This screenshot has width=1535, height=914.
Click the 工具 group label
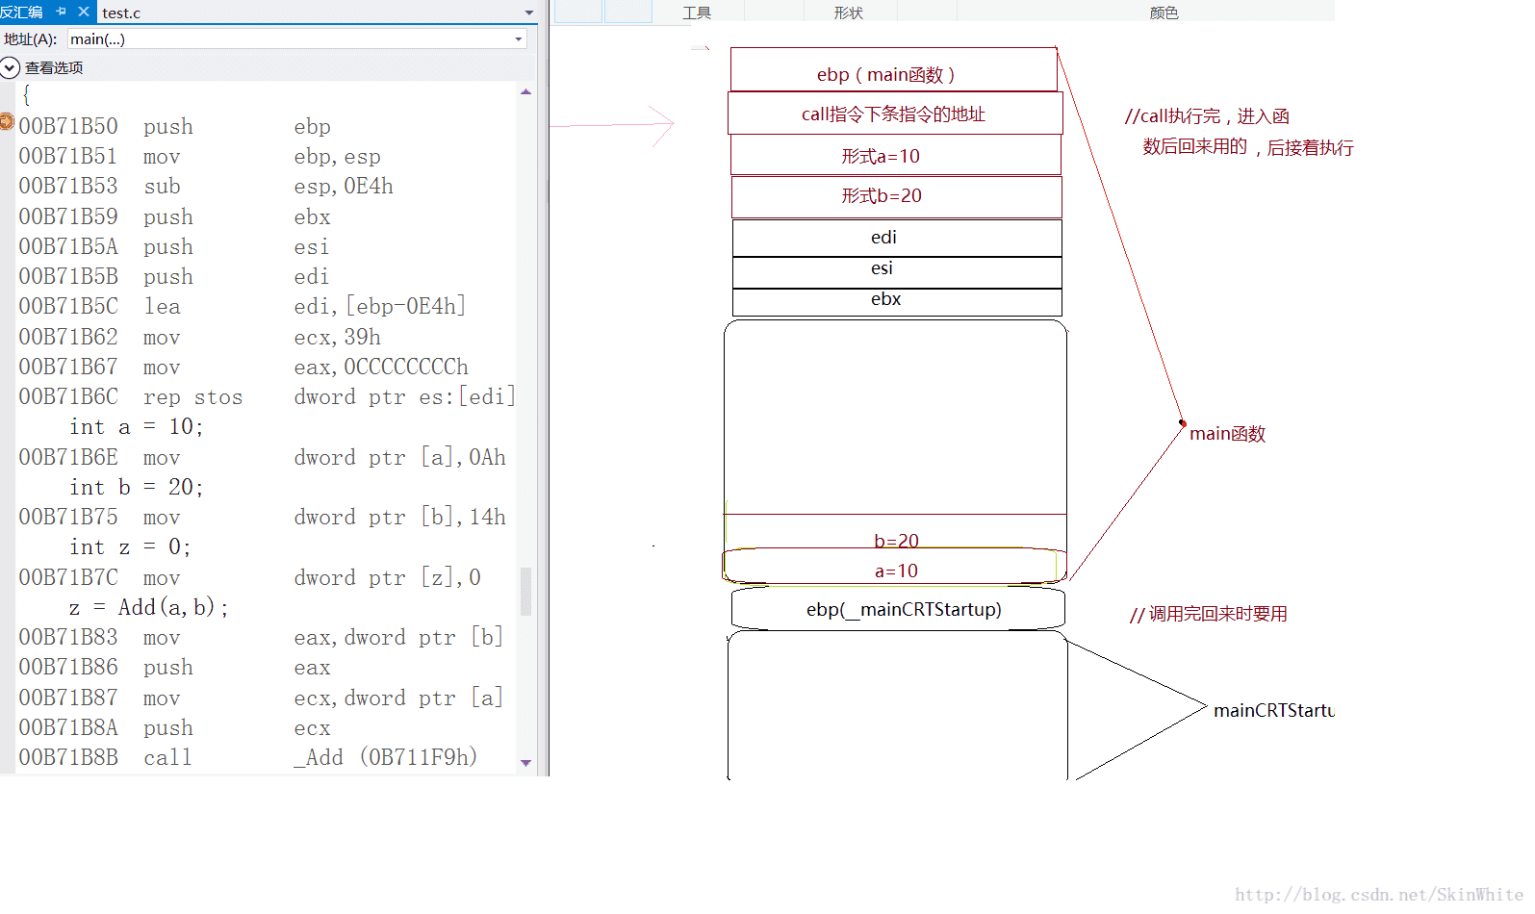click(697, 13)
